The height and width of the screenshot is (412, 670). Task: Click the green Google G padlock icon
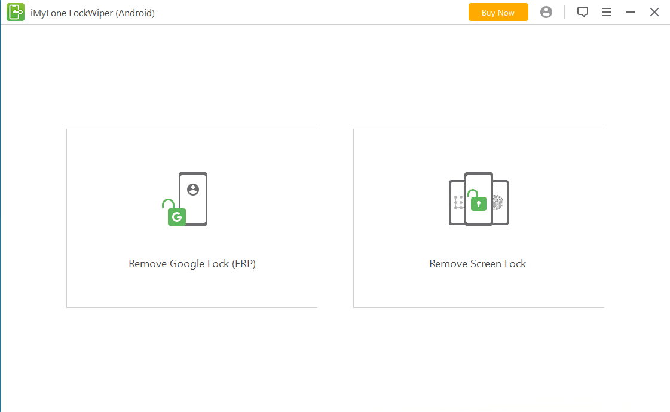(x=175, y=213)
